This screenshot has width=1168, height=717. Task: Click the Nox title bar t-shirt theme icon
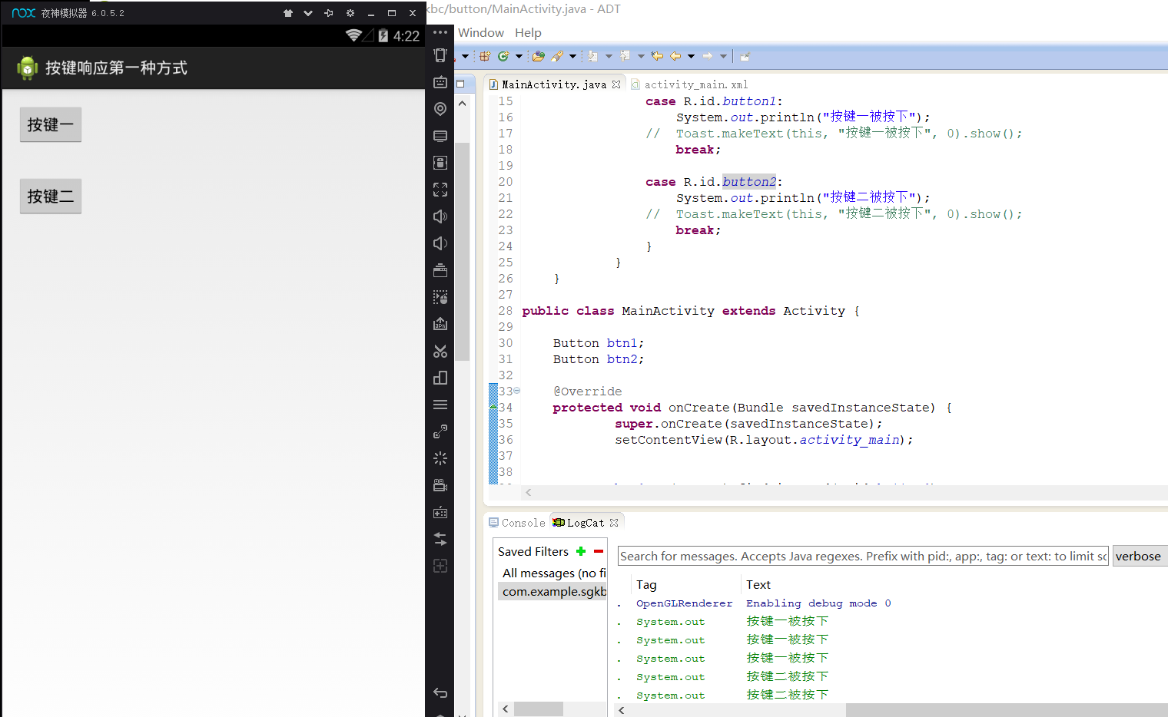(x=288, y=13)
